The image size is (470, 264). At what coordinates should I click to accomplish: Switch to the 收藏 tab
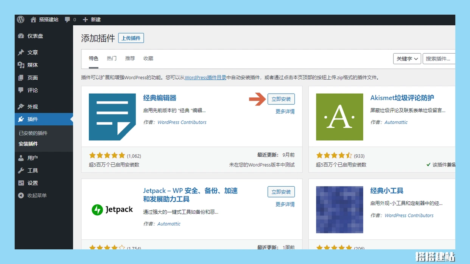148,59
